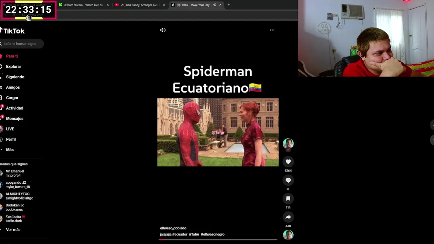Image resolution: width=434 pixels, height=244 pixels.
Task: Share the video using the arrow icon
Action: [288, 217]
